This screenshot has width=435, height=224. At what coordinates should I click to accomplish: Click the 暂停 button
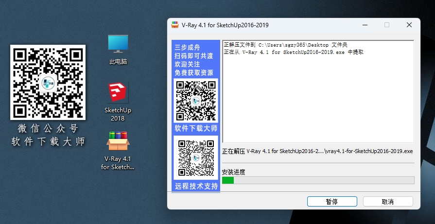coord(332,202)
